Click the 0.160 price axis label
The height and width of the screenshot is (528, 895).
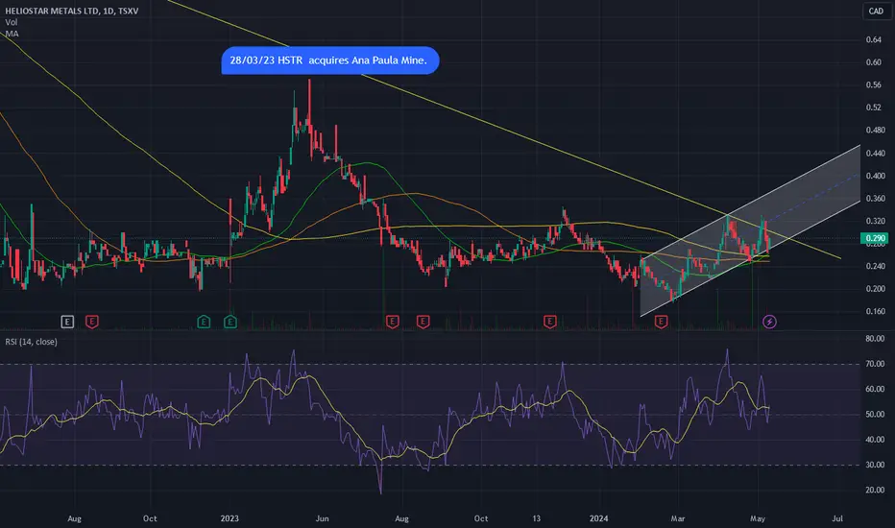876,312
